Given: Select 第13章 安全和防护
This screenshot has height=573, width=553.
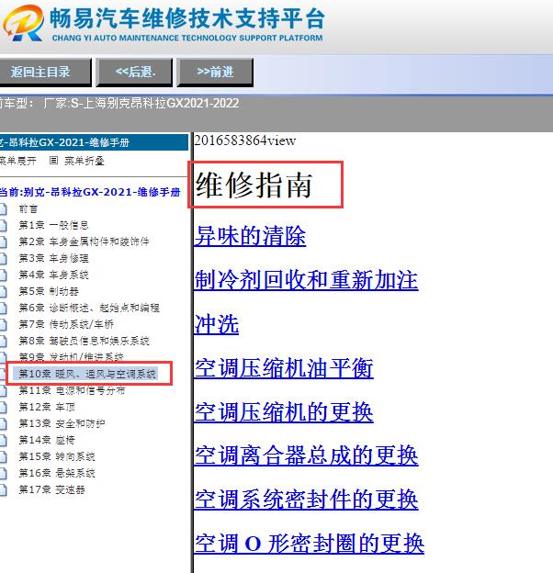Looking at the screenshot, I should coord(62,423).
